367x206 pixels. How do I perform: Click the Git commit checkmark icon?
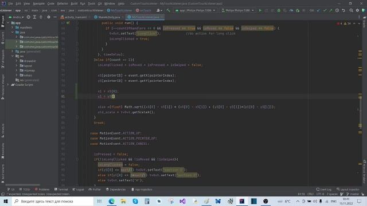point(325,10)
